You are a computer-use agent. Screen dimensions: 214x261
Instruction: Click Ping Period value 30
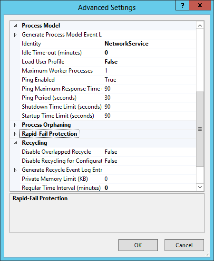[x=107, y=98]
